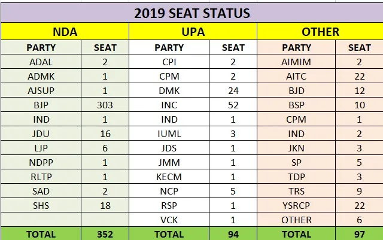Select the AITC party cell
383x240 pixels.
pos(297,76)
